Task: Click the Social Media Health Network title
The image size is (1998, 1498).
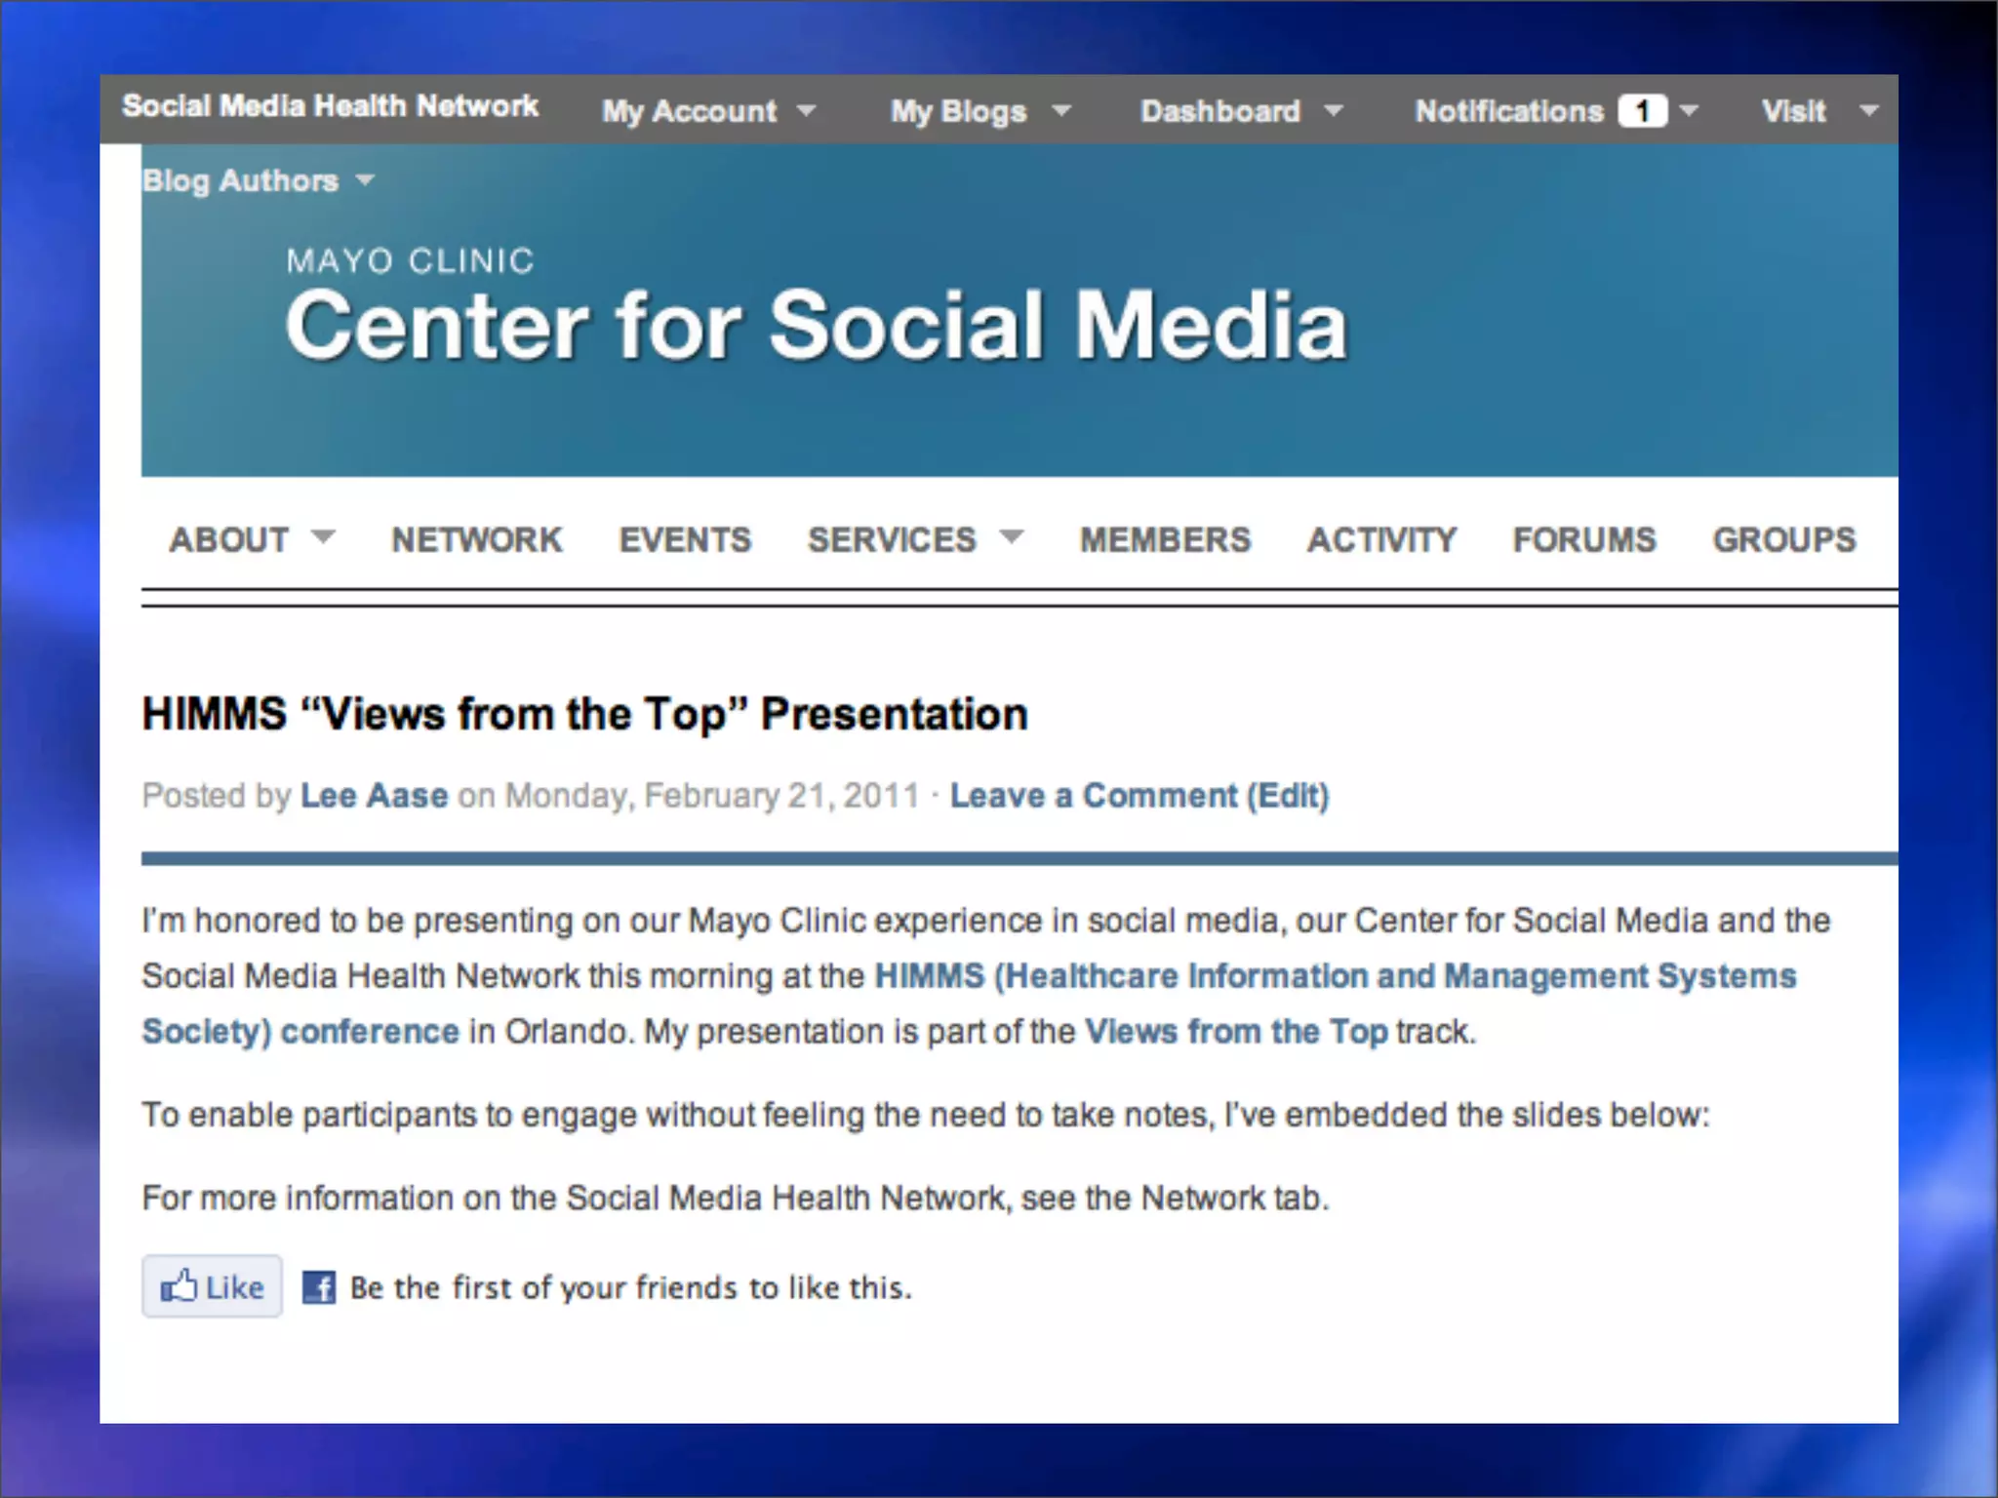Action: 330,106
